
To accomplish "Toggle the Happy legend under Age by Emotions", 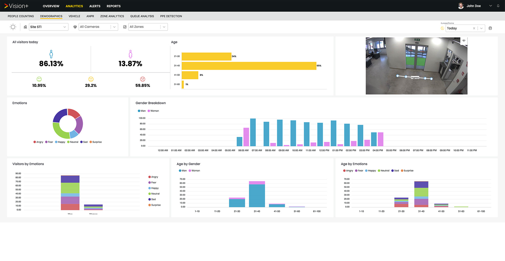I will [370, 170].
